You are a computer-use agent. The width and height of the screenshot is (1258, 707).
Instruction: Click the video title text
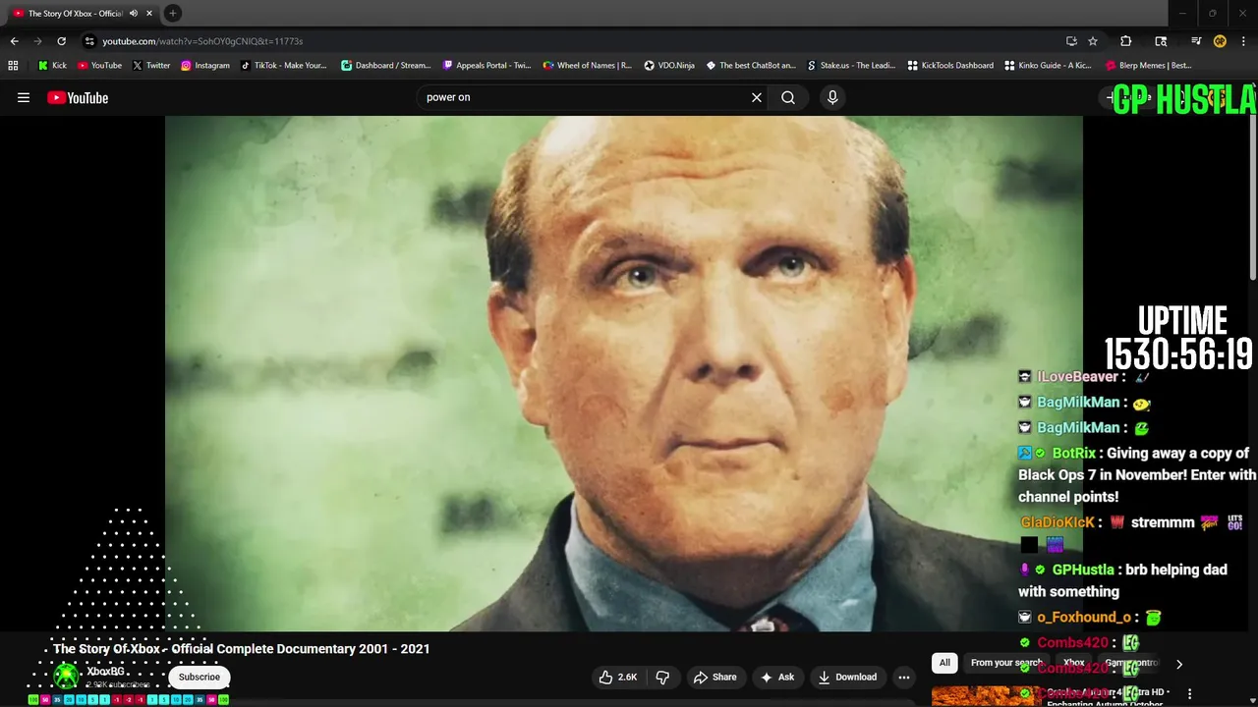click(242, 649)
